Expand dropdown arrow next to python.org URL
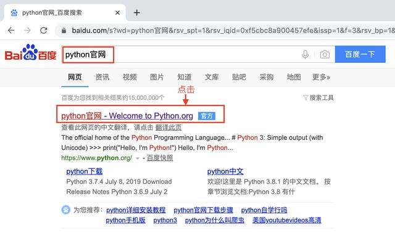395x233 pixels. click(x=138, y=158)
